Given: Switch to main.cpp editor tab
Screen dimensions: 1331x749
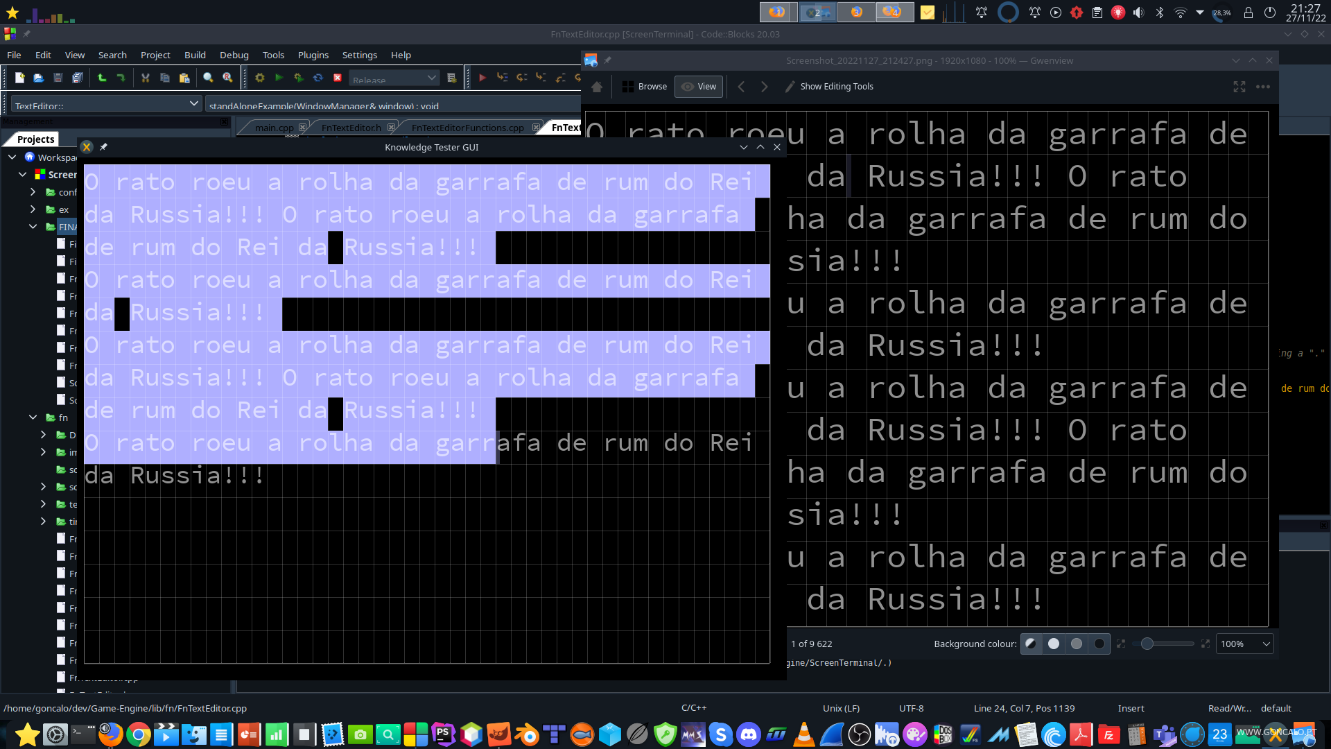Looking at the screenshot, I should click(x=274, y=128).
